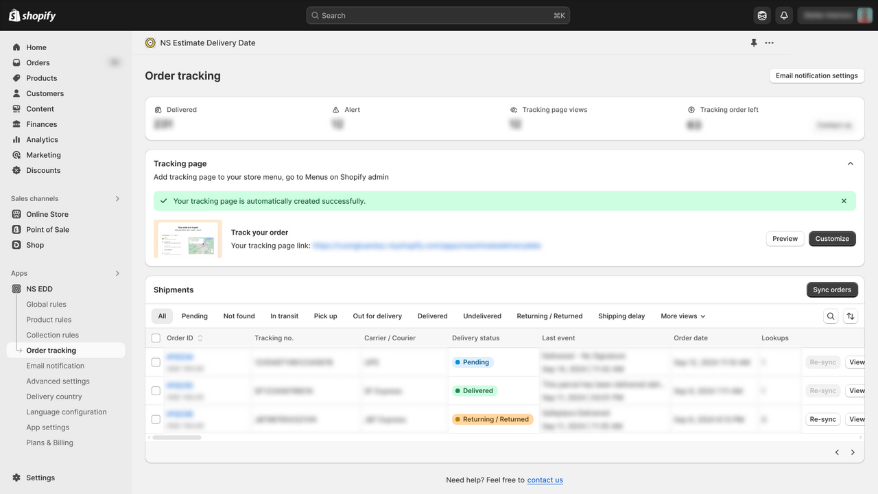Viewport: 878px width, 494px height.
Task: Pin the NS Estimate Delivery Date app
Action: [754, 43]
